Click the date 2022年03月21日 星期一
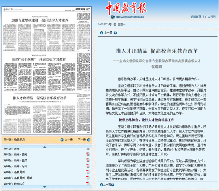This screenshot has width=219, height=191. tap(111, 25)
